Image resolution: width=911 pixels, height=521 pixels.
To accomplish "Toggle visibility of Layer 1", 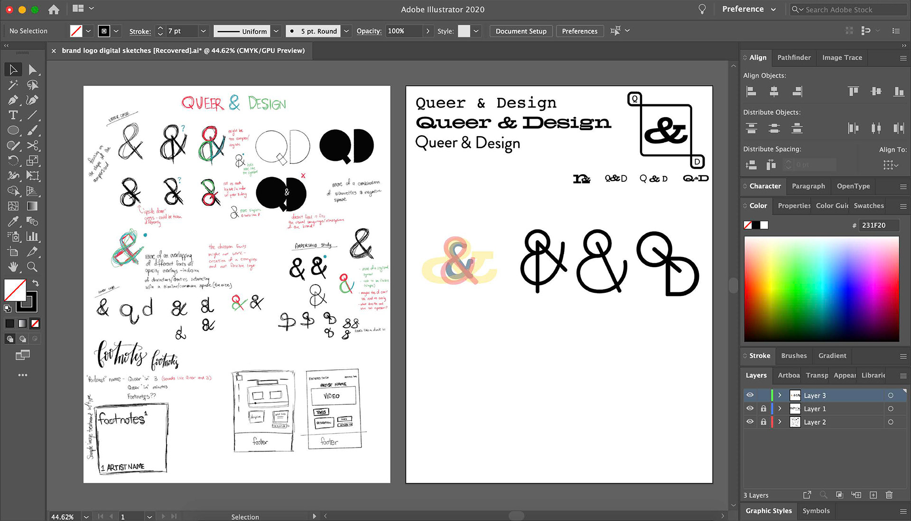I will click(750, 409).
